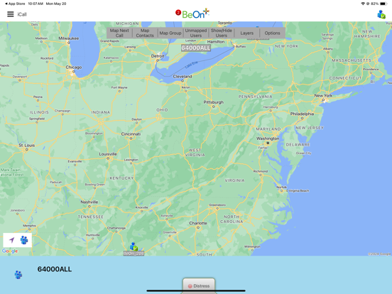
Task: Open Unmapped Users list
Action: coord(196,33)
